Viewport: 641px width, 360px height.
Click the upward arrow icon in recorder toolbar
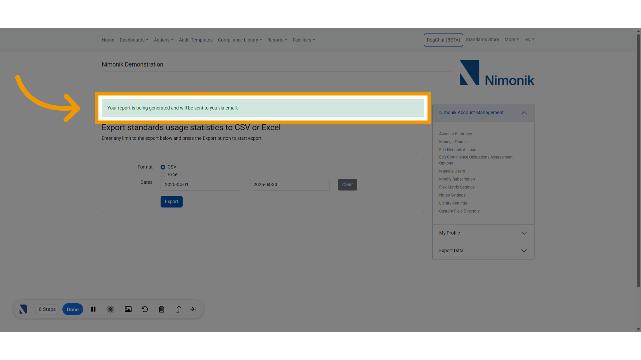click(179, 309)
